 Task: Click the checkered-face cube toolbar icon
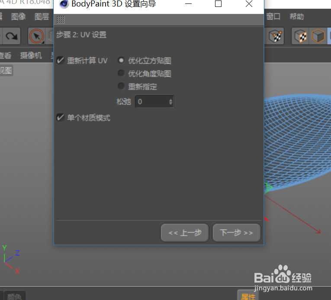(x=301, y=36)
